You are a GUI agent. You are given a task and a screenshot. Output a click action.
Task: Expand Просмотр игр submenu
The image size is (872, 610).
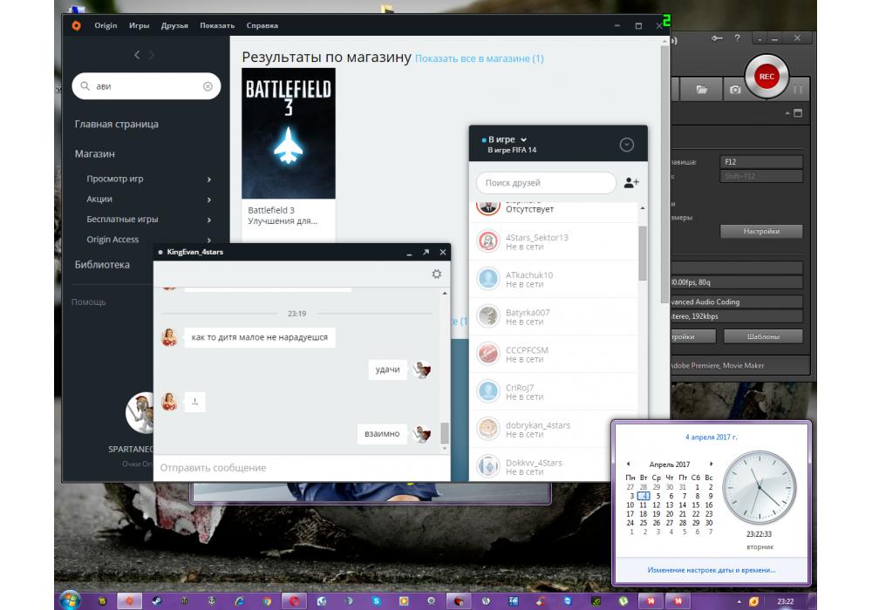[209, 179]
